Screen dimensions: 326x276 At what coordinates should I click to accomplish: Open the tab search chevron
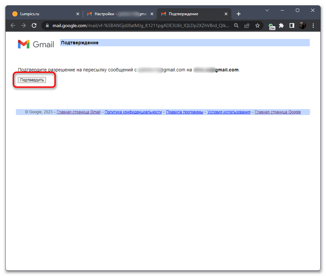267,10
